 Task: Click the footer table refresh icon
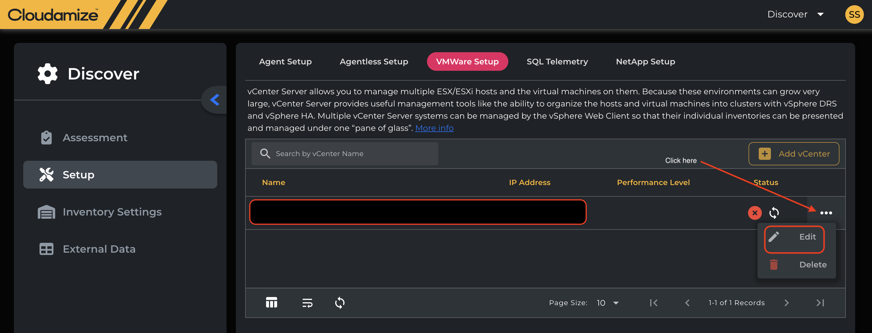tap(340, 303)
